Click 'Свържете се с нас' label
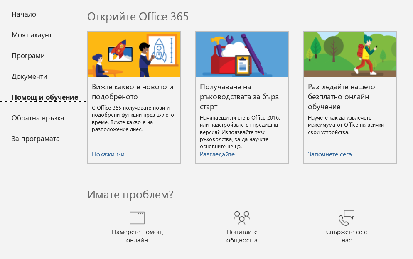Image resolution: width=413 pixels, height=259 pixels. tap(347, 236)
